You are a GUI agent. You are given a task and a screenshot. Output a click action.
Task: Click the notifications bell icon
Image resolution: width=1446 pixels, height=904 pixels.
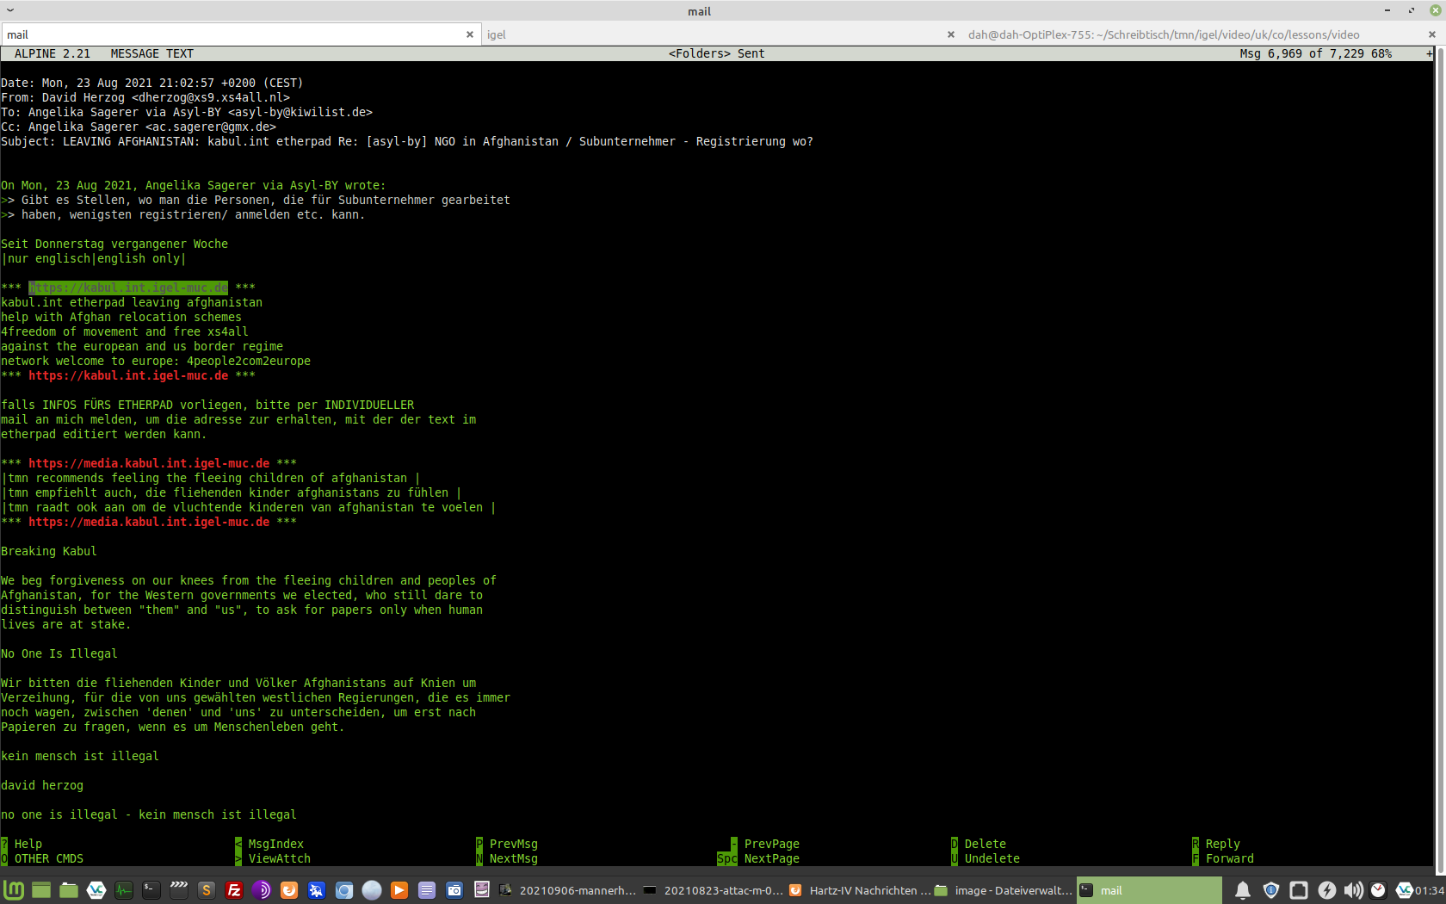point(1242,890)
